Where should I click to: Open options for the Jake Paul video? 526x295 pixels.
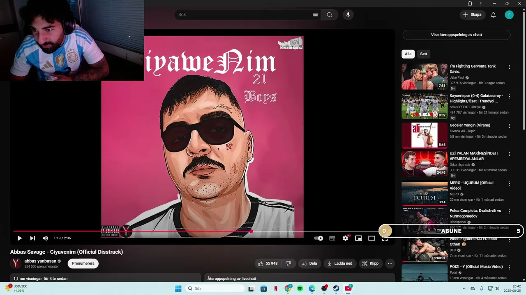(510, 67)
